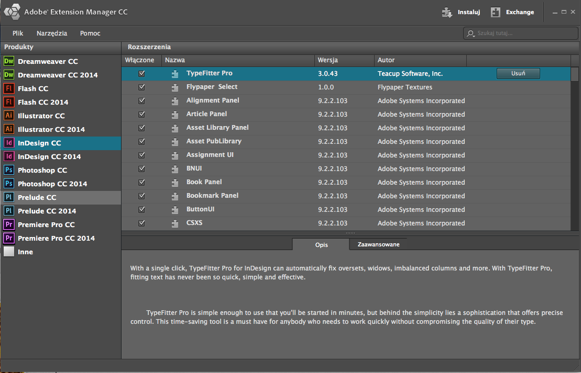Viewport: 581px width, 373px height.
Task: Click the Adobe Extension Manager logo
Action: [12, 12]
